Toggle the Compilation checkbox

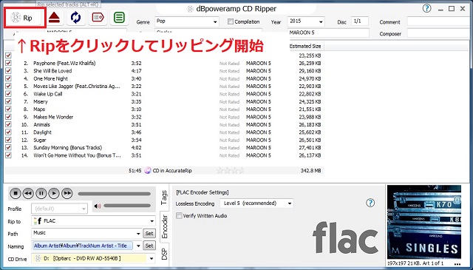231,21
